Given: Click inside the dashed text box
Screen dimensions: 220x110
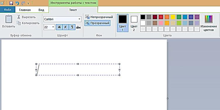Looking at the screenshot, I should (x=78, y=70).
